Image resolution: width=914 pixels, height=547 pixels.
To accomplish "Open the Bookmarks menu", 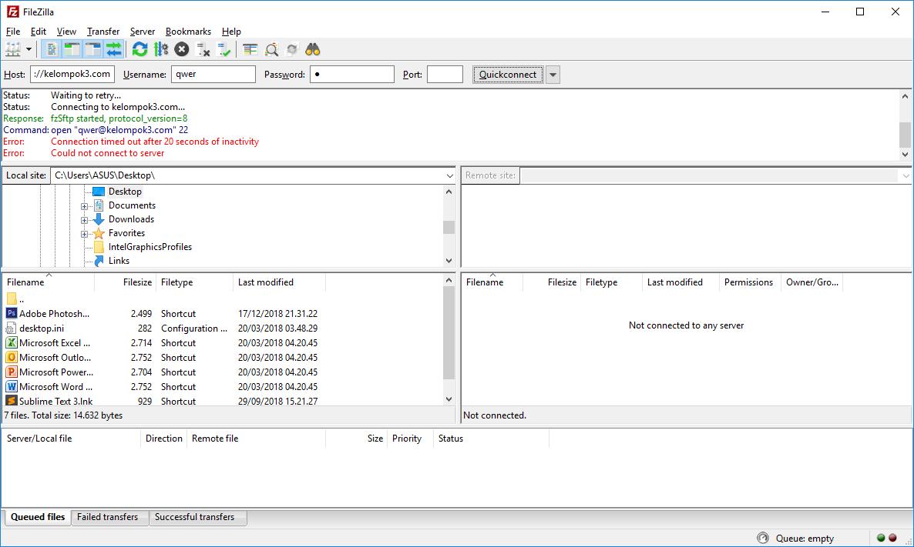I will [x=188, y=32].
